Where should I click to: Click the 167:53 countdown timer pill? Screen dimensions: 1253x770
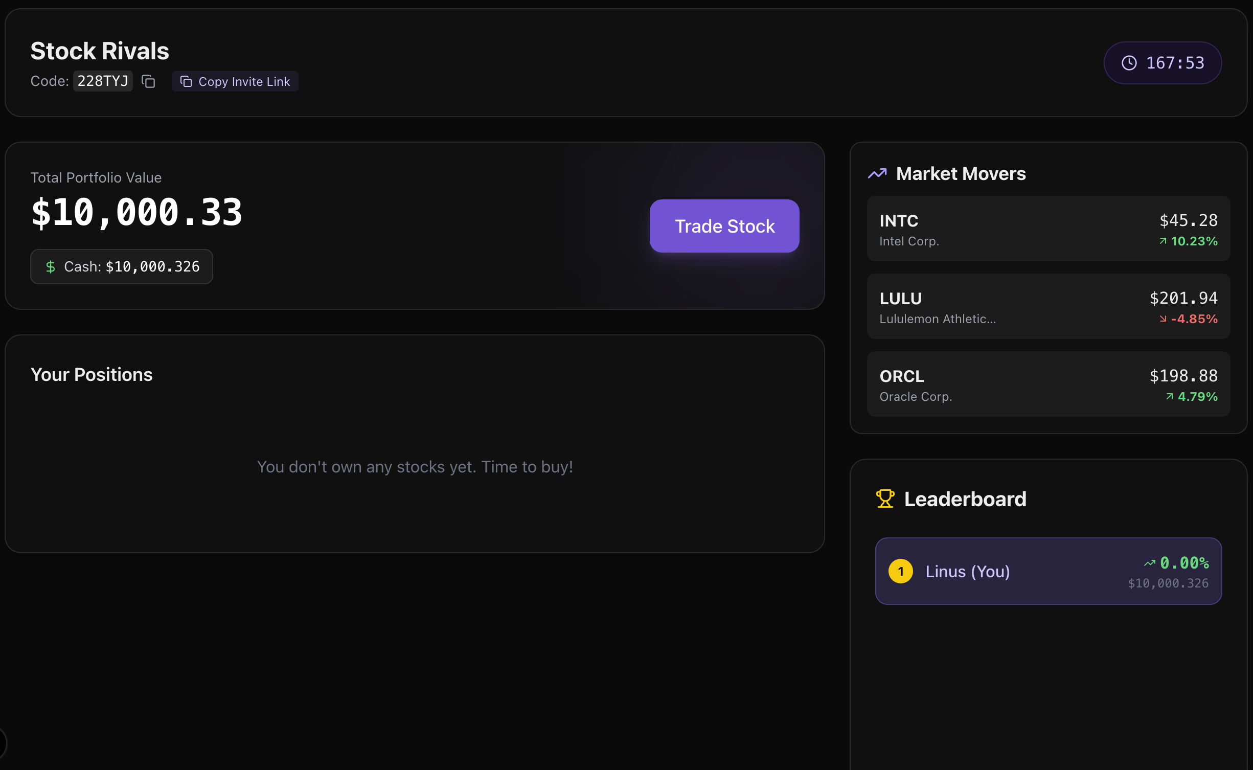pos(1163,63)
